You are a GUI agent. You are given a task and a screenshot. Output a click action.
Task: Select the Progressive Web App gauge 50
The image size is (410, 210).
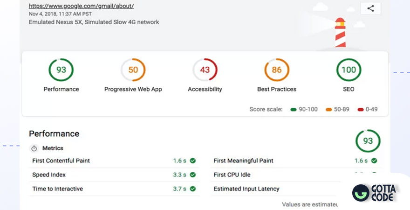coord(133,70)
